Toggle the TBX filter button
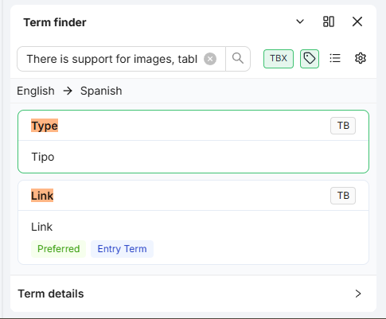This screenshot has width=386, height=319. [x=279, y=59]
